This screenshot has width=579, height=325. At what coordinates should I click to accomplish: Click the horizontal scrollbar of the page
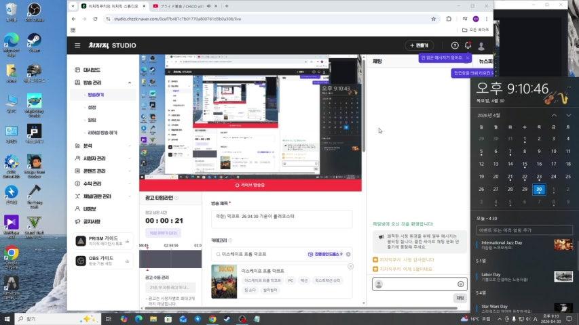point(301,308)
